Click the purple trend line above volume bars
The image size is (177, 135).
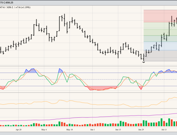click(88, 117)
